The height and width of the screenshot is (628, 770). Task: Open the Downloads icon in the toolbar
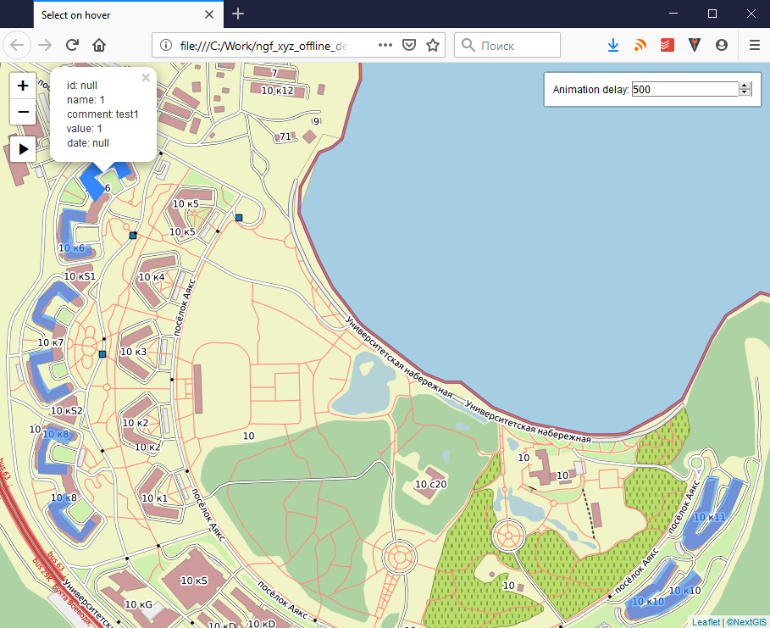[x=612, y=44]
